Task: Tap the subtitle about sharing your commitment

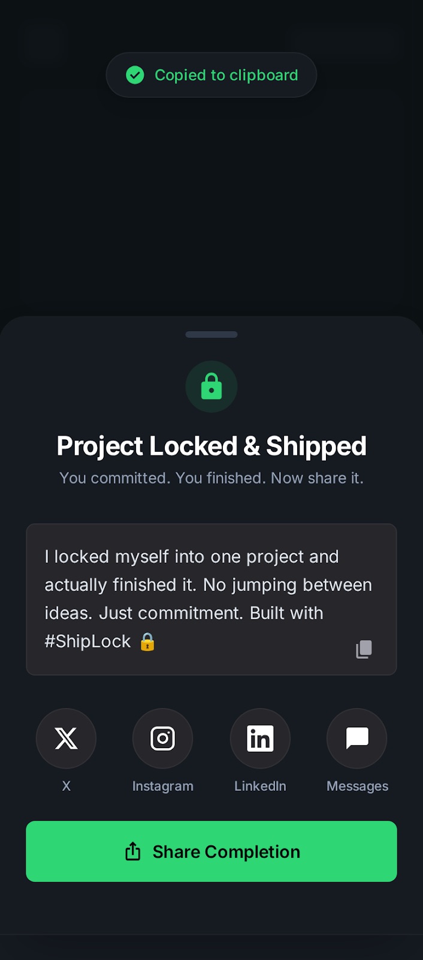Action: pos(211,478)
